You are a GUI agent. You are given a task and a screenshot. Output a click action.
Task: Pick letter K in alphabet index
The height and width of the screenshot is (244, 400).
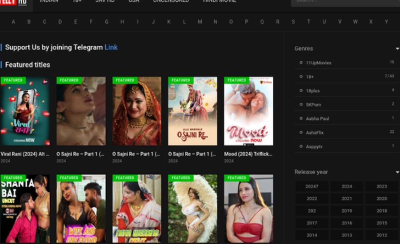(169, 22)
